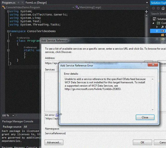The width and height of the screenshot is (166, 148).
Task: Click OK in Add Service Reference
Action: pyautogui.click(x=142, y=142)
